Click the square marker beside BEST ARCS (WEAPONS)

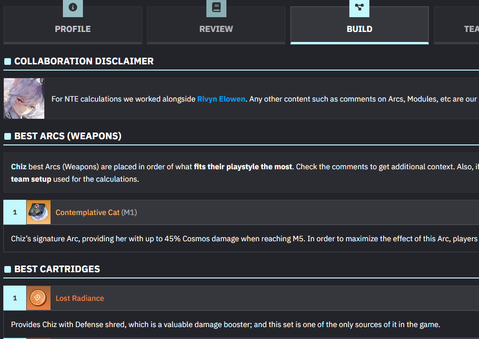8,136
